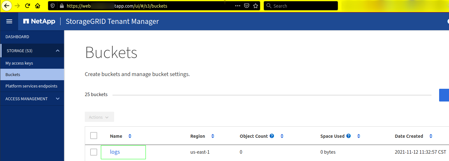Click the Name column header
The height and width of the screenshot is (161, 449).
coord(116,136)
